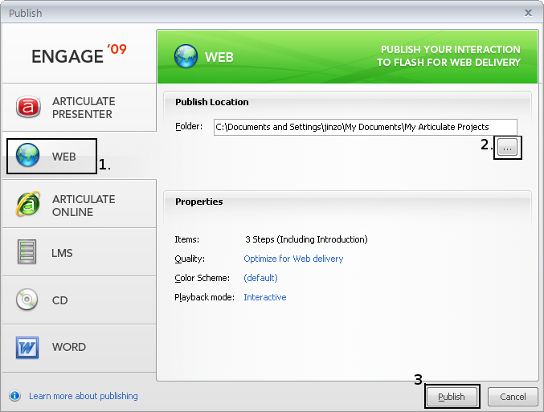Click the 'Quality:' label

tap(190, 259)
